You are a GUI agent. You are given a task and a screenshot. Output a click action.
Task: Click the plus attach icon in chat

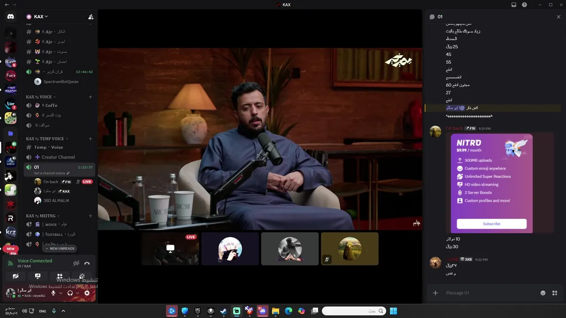435,293
